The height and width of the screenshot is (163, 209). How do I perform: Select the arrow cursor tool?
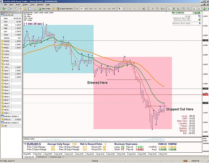(120, 9)
